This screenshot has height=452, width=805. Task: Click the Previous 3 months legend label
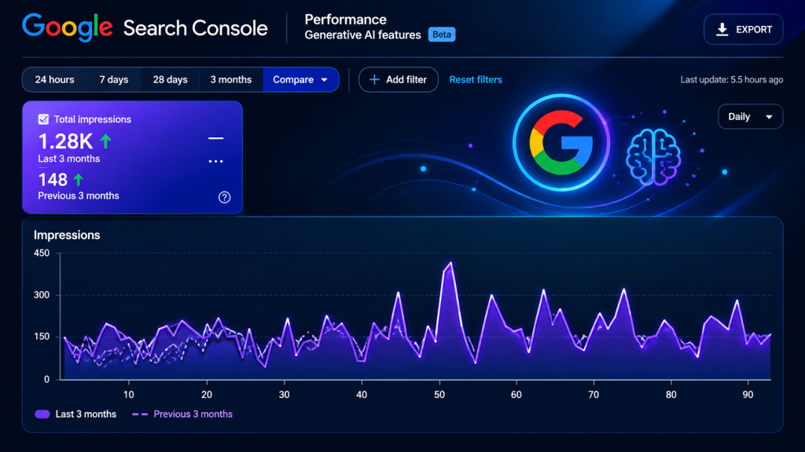click(193, 414)
